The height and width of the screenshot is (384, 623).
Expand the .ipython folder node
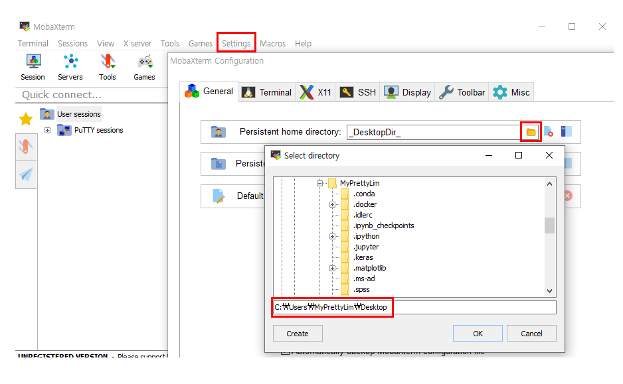pos(332,236)
